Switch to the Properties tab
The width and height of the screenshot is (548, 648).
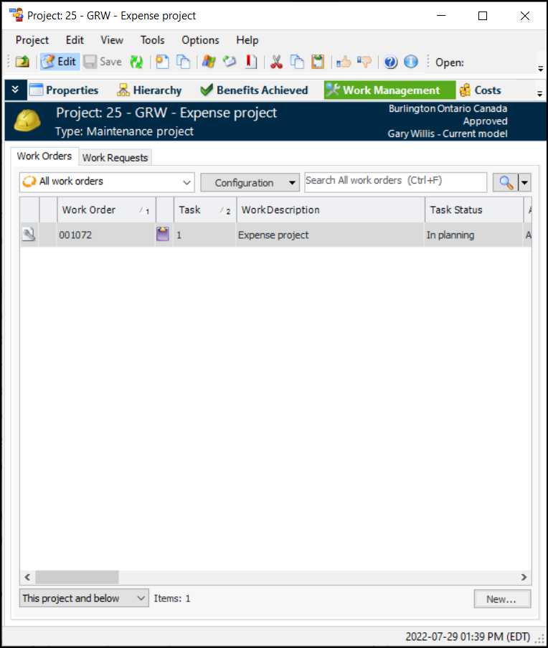tap(64, 90)
